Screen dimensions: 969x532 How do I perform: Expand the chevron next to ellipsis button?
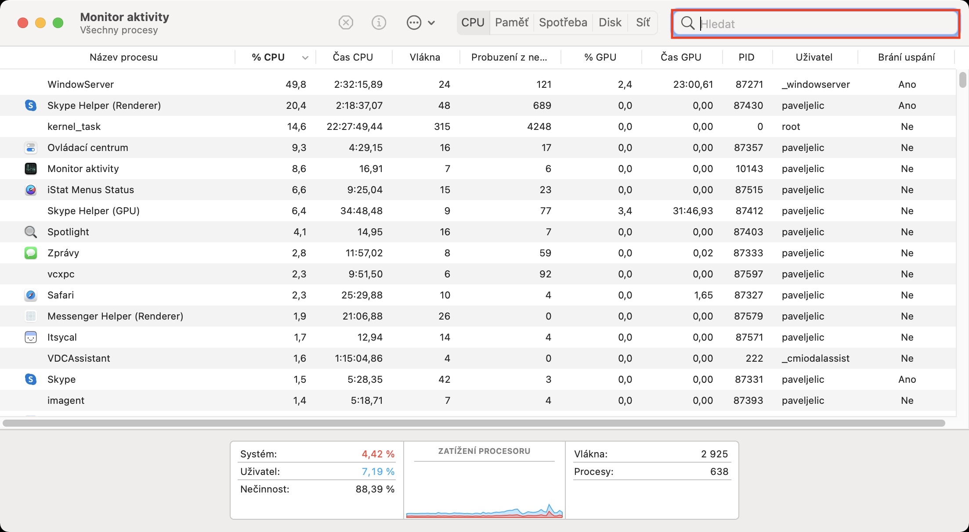[431, 23]
